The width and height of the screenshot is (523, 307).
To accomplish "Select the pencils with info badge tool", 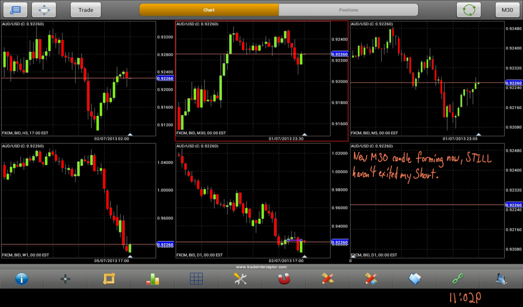I will [371, 279].
